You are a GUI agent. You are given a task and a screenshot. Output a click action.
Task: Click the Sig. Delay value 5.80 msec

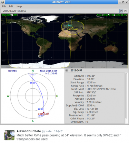92,112
